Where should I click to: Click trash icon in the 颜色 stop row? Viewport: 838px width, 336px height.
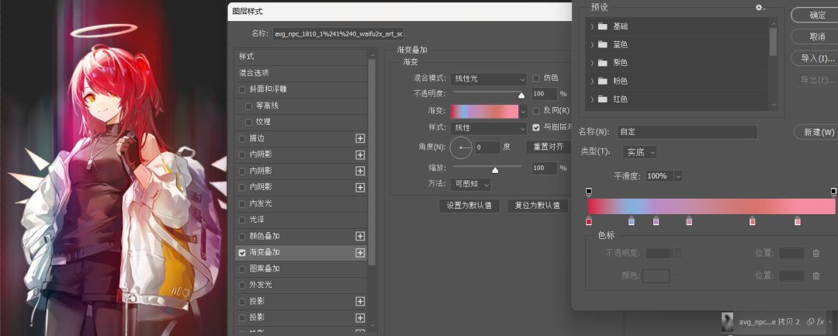816,275
